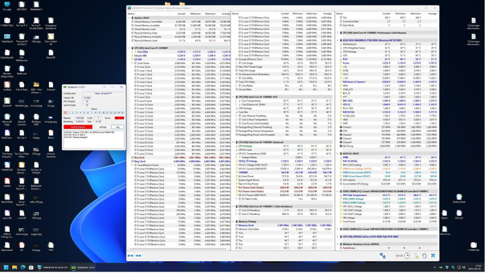Screen dimensions: 489x279
Task: Select the Memory Clock row in Memory Timings
Action: [x=283, y=225]
